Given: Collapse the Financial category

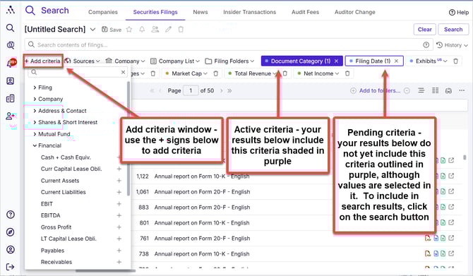Looking at the screenshot, I should click(47, 145).
